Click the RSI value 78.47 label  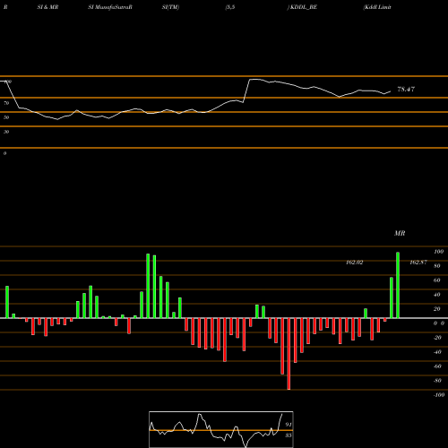point(406,89)
